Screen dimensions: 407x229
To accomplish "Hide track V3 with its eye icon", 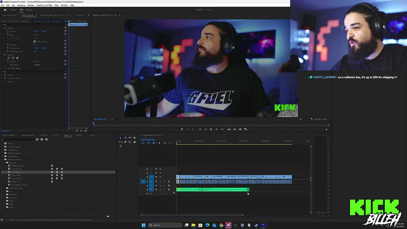I will [x=160, y=169].
